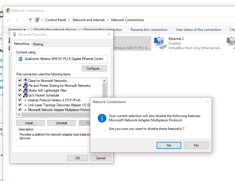235x181 pixels.
Task: Toggle Shrew Soft Lightweight Filter checkbox
Action: pyautogui.click(x=20, y=90)
